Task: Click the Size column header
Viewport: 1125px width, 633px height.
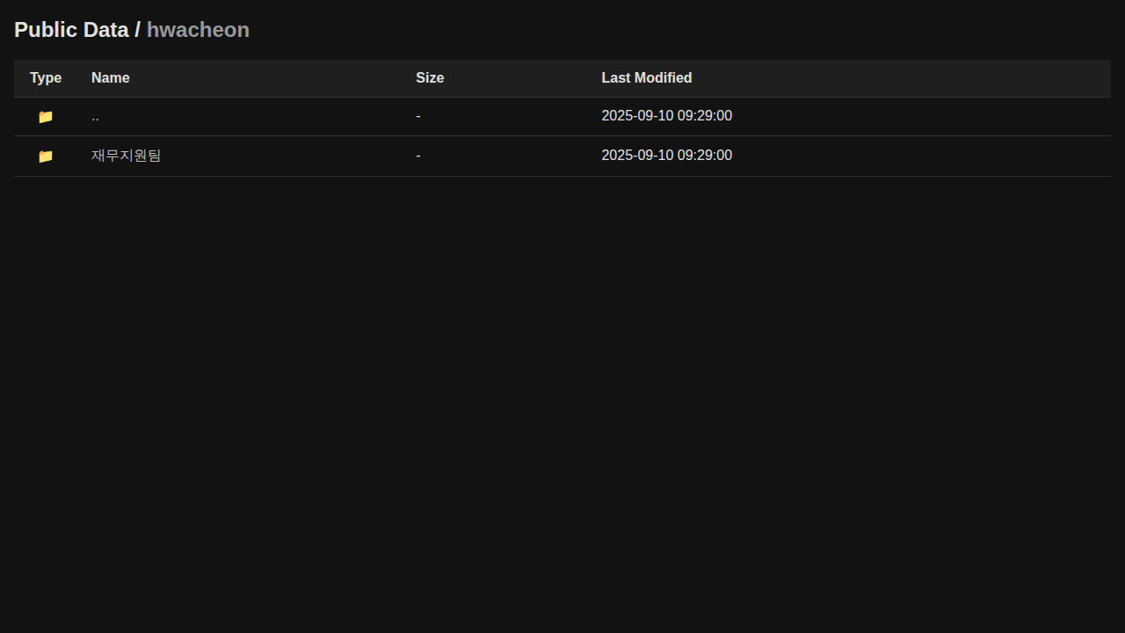Action: (430, 78)
